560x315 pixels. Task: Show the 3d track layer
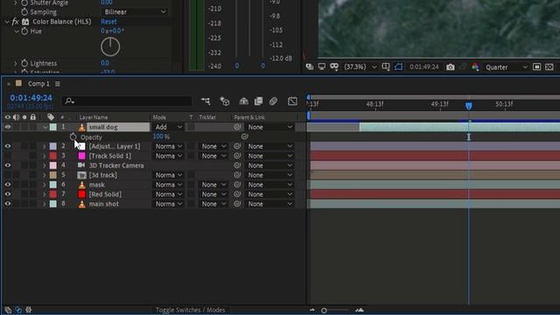[x=8, y=175]
